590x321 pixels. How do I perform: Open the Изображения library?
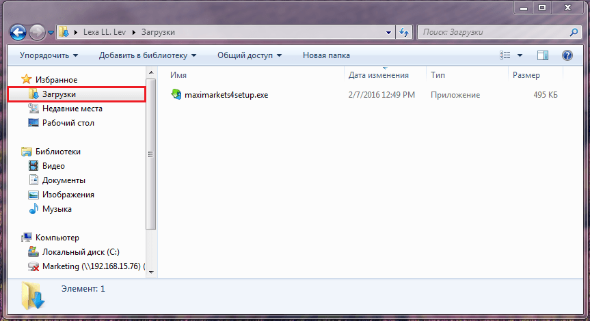68,195
